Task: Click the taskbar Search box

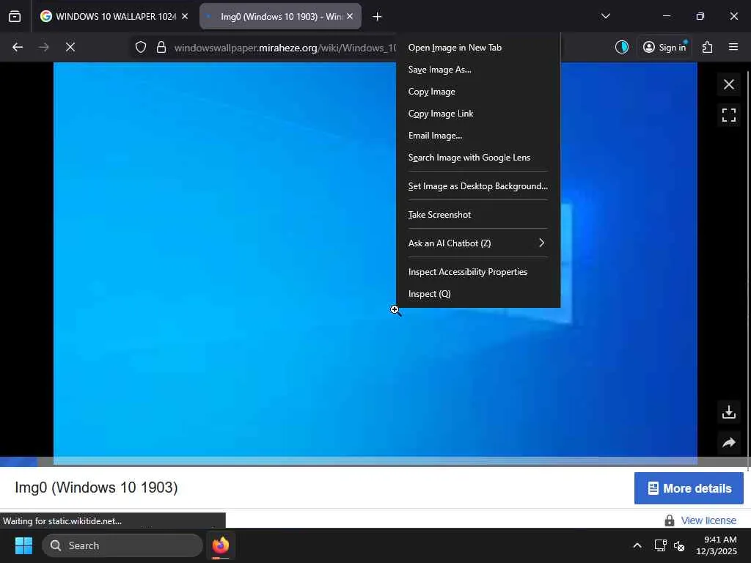Action: [x=122, y=545]
